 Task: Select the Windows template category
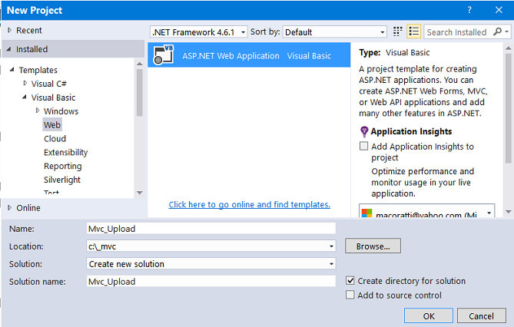click(61, 111)
